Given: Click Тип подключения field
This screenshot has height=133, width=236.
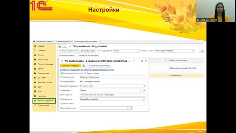Looking at the screenshot, I should (x=113, y=77).
